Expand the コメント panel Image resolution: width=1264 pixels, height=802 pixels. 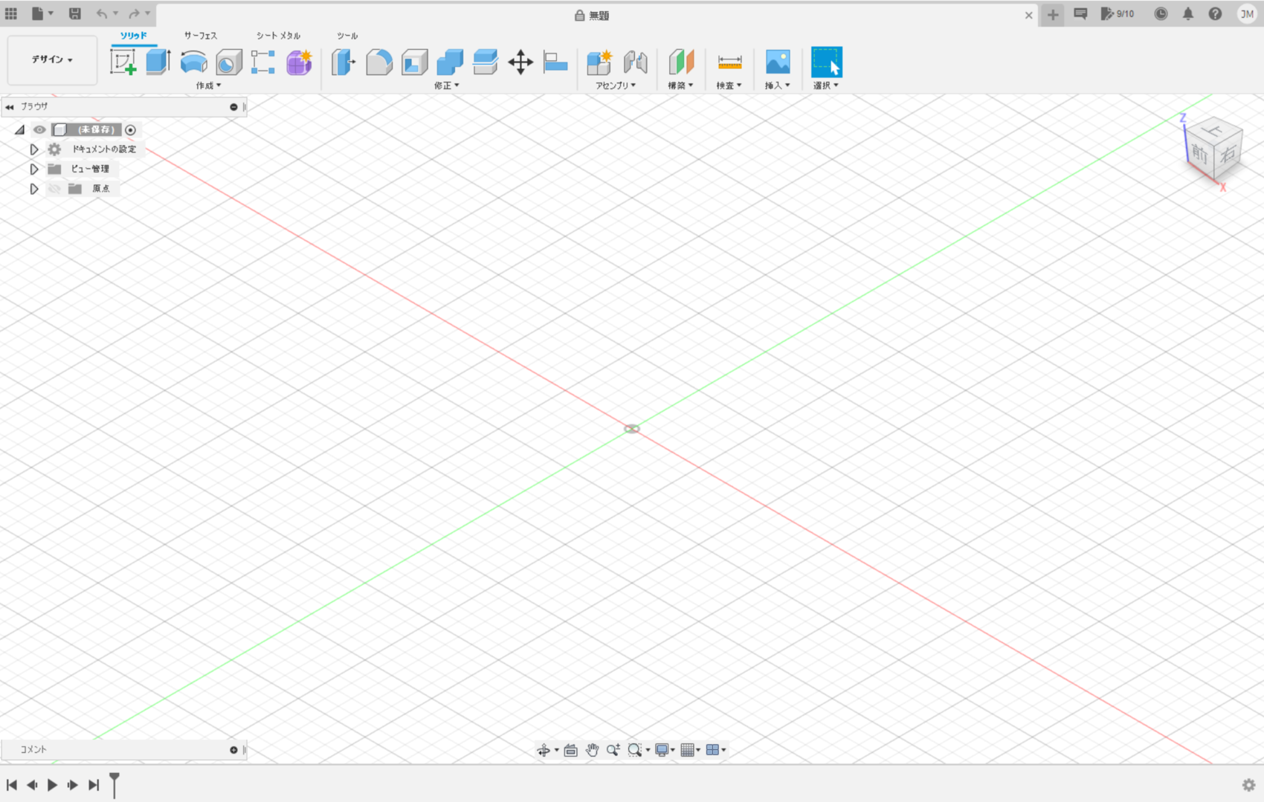pyautogui.click(x=233, y=750)
